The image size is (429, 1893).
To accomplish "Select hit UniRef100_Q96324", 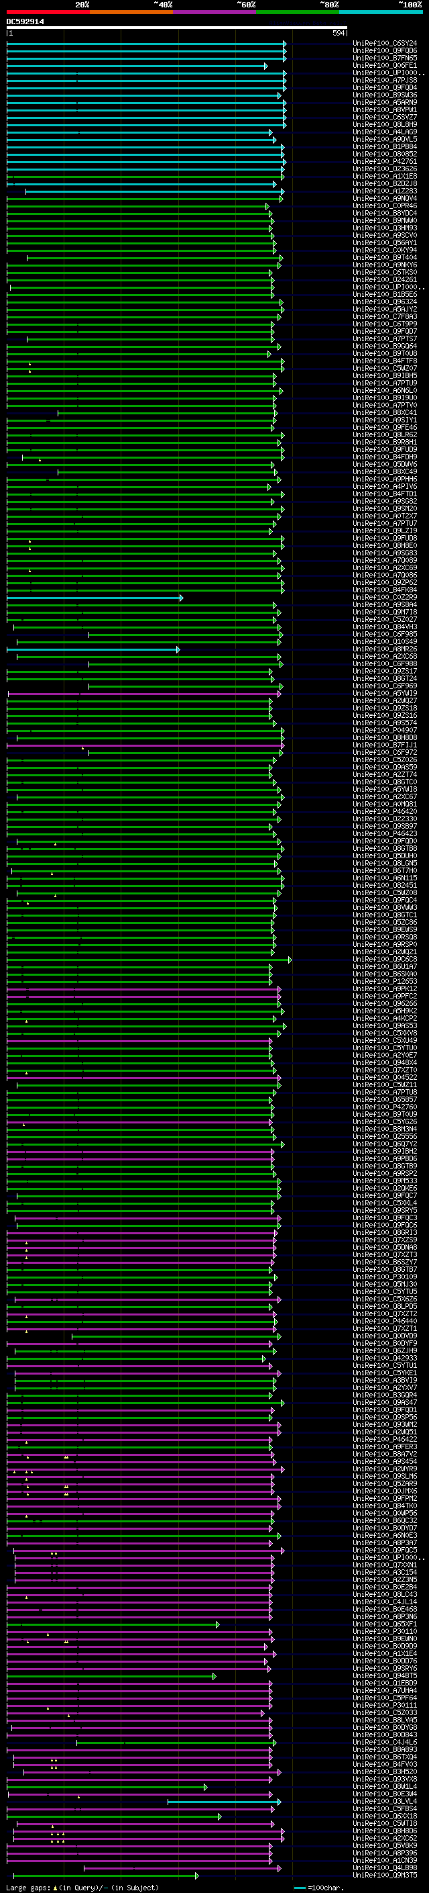I will coord(385,302).
